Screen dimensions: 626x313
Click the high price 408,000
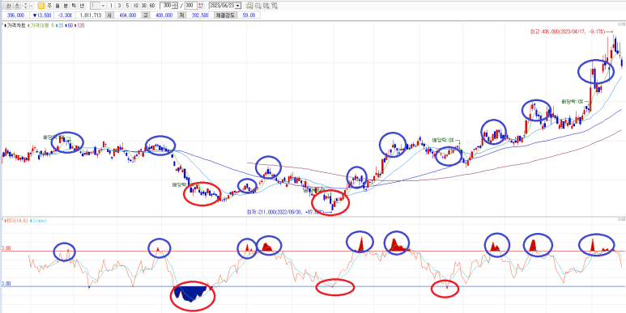(x=164, y=15)
